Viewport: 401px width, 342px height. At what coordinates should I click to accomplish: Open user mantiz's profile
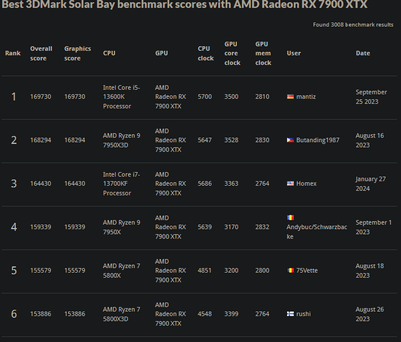click(x=306, y=97)
